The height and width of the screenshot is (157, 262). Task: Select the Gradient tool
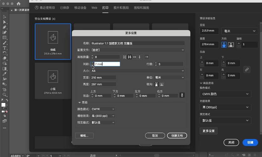(4, 69)
